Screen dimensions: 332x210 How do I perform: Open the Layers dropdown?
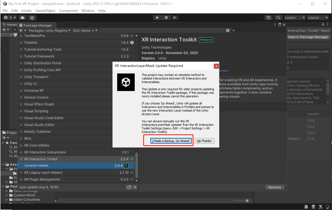coord(295,18)
